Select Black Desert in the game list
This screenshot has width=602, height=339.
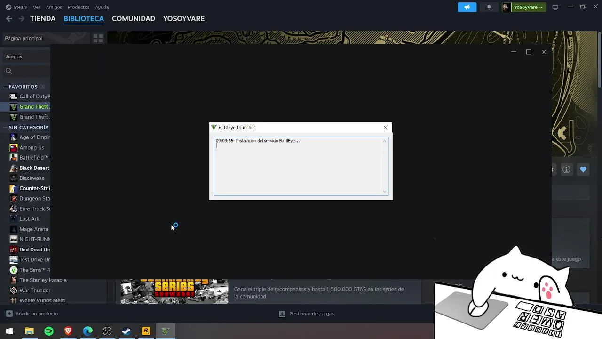click(34, 168)
